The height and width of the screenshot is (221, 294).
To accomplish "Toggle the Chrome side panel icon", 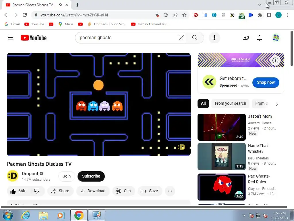I will point(269,15).
